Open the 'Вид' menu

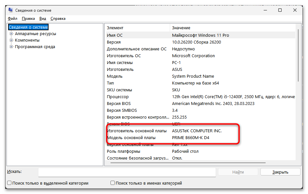tap(43, 19)
